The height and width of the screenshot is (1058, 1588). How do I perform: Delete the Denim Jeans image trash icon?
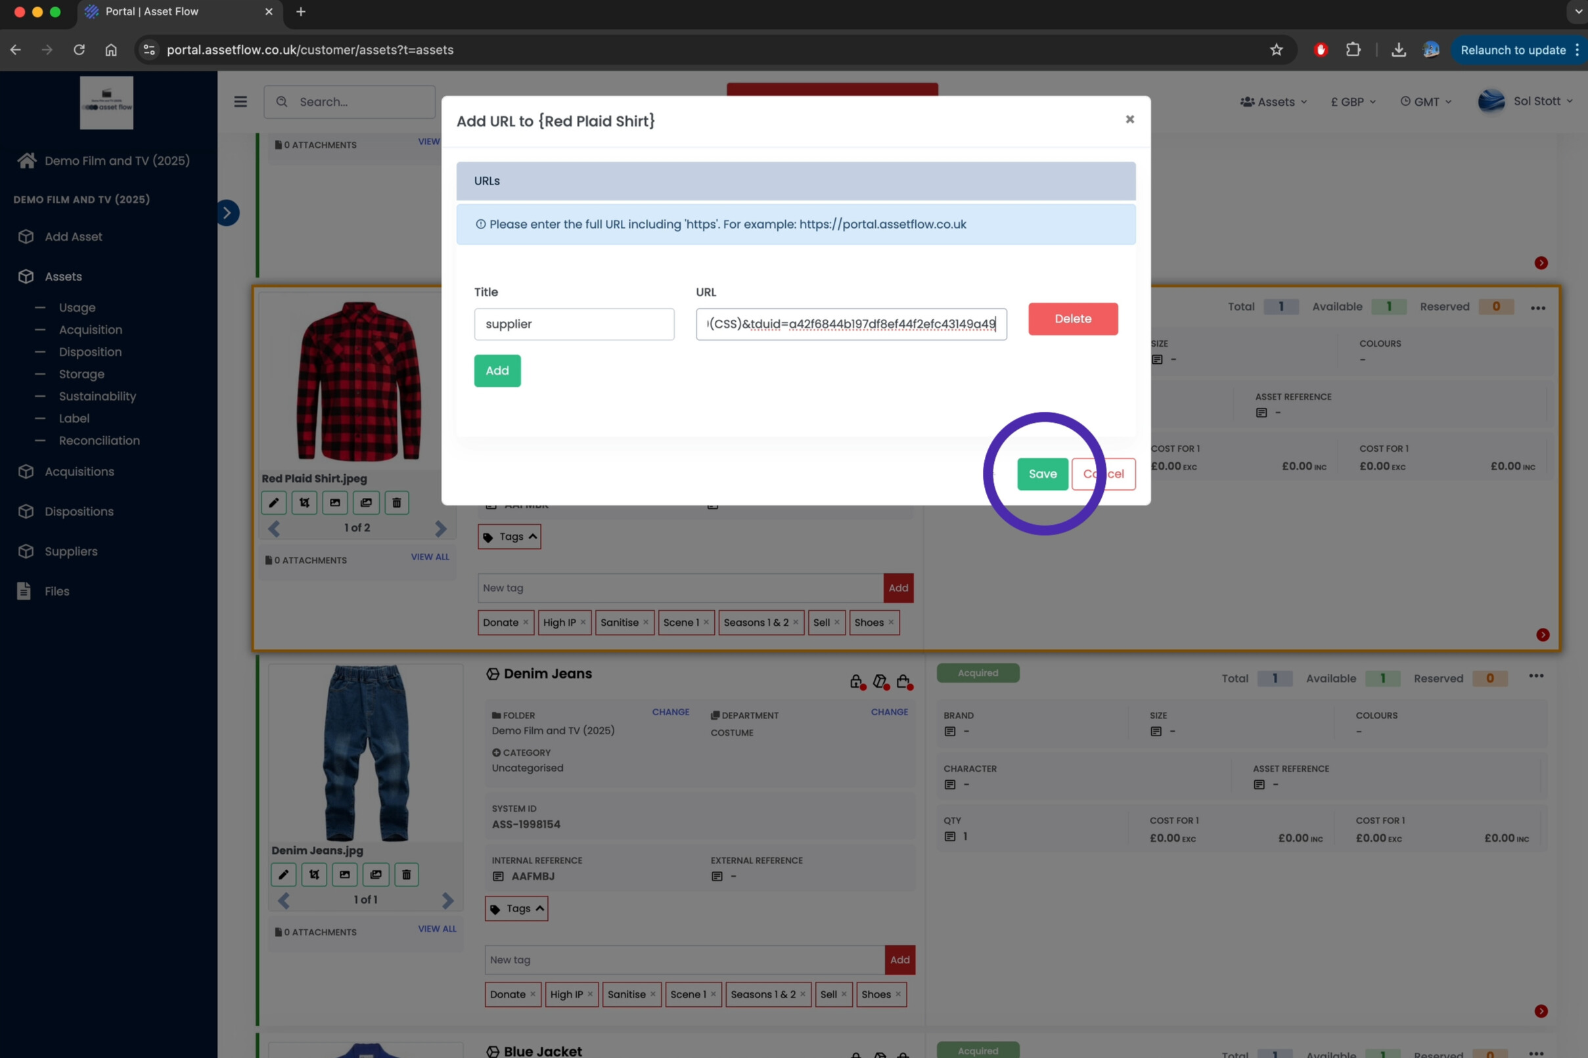click(406, 875)
